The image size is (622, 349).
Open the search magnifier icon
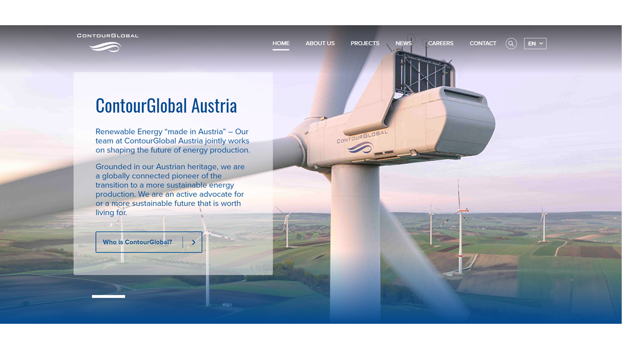(511, 44)
